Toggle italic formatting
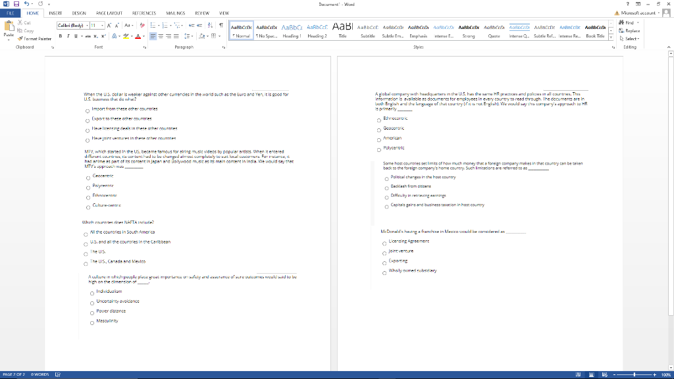Screen dimensions: 674x379 pyautogui.click(x=68, y=36)
